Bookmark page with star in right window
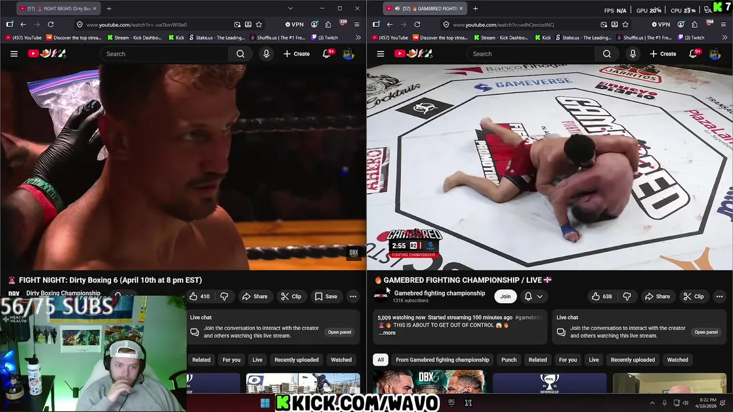733x412 pixels. 625,25
